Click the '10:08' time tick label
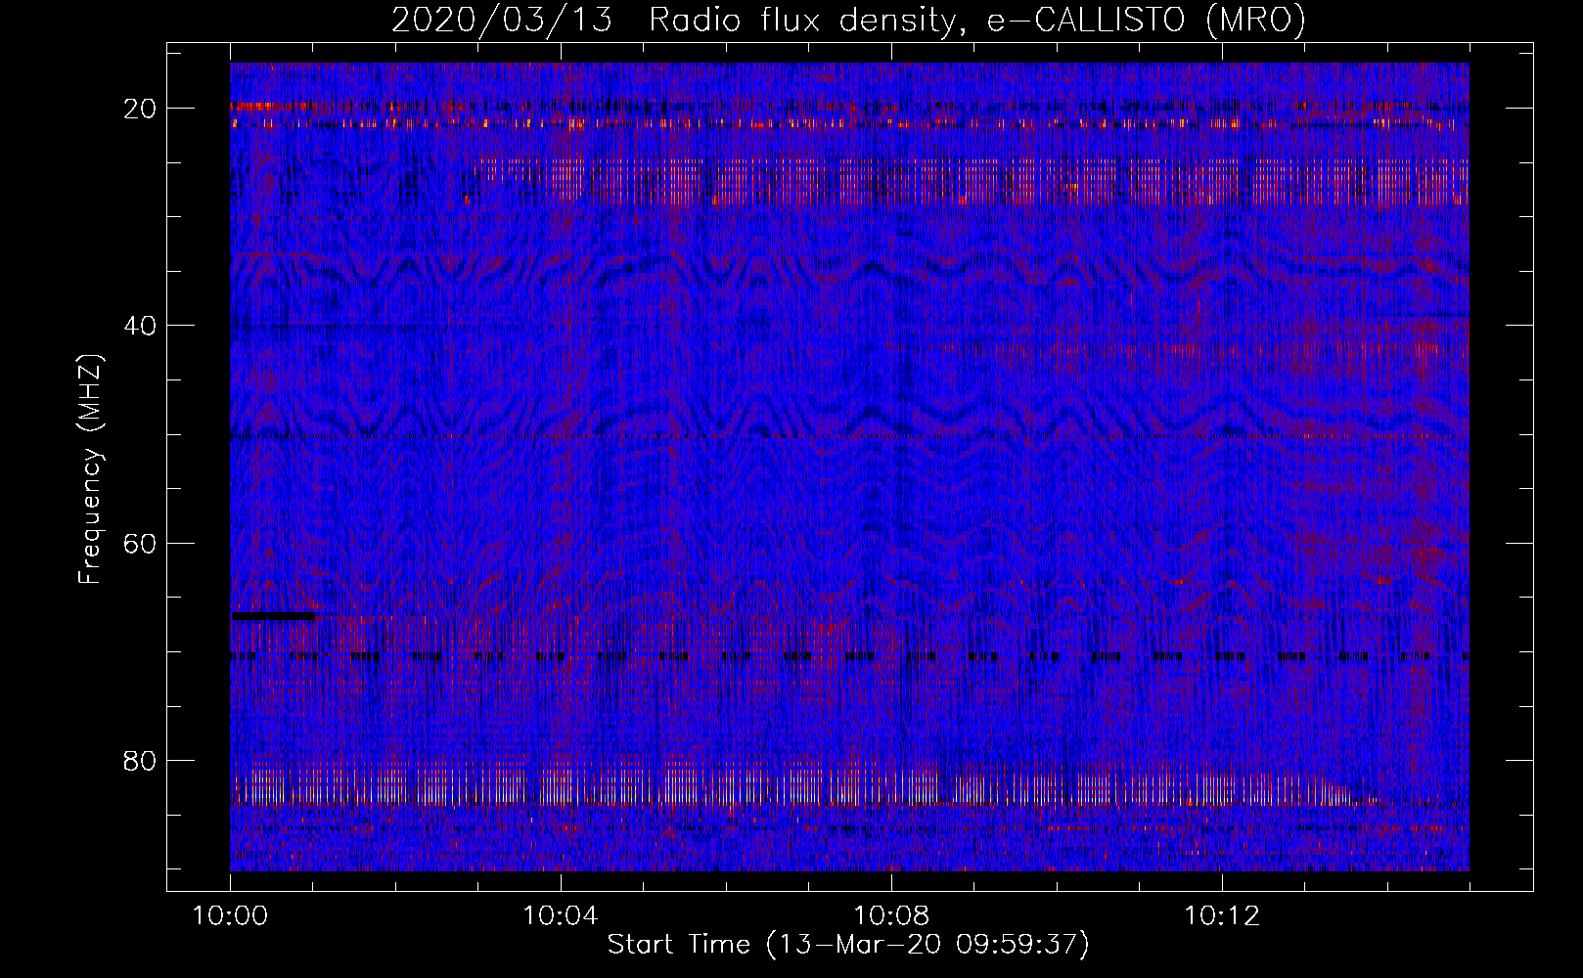 (891, 916)
